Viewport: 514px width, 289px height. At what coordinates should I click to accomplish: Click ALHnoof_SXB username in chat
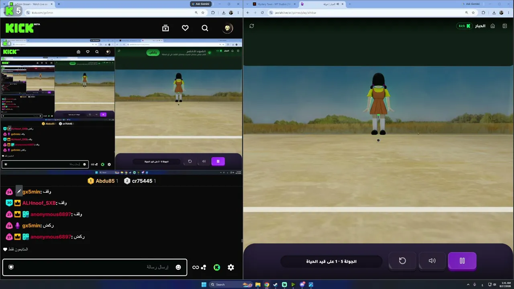39,203
